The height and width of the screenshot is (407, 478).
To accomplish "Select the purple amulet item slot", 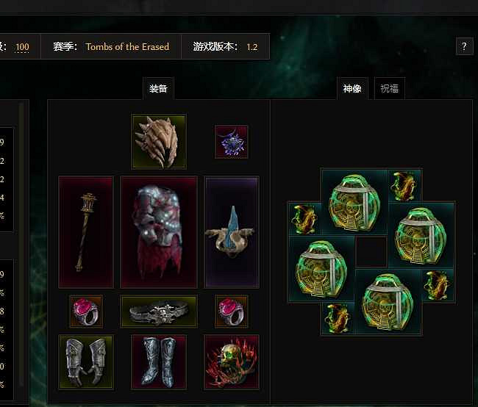I will [232, 142].
